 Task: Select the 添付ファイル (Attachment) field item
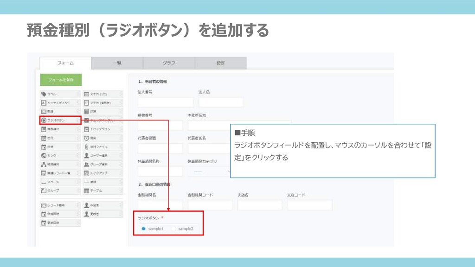pos(103,147)
